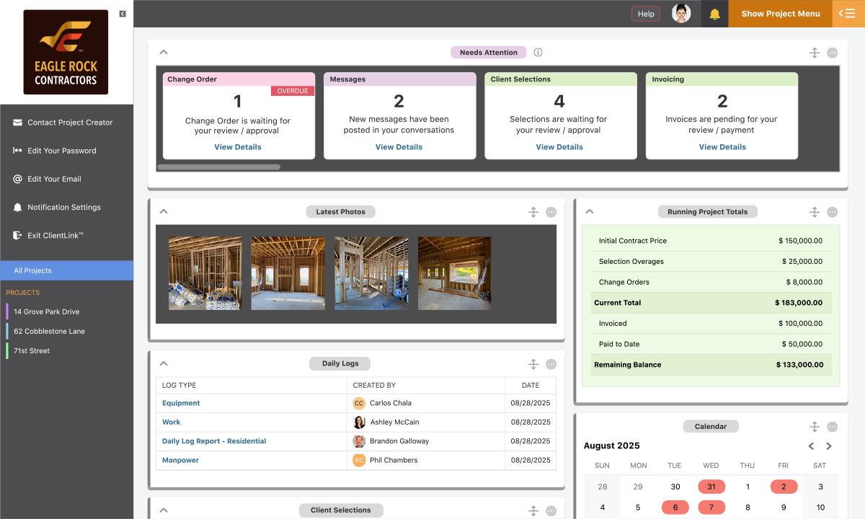Click the Eagle Rock Contractors logo

pyautogui.click(x=66, y=52)
